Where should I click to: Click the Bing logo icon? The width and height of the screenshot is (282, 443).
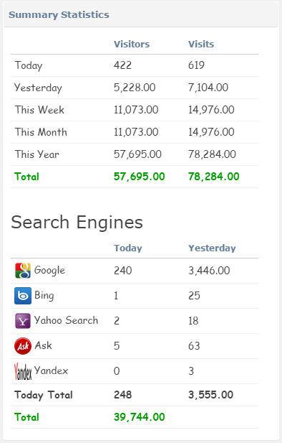(23, 296)
